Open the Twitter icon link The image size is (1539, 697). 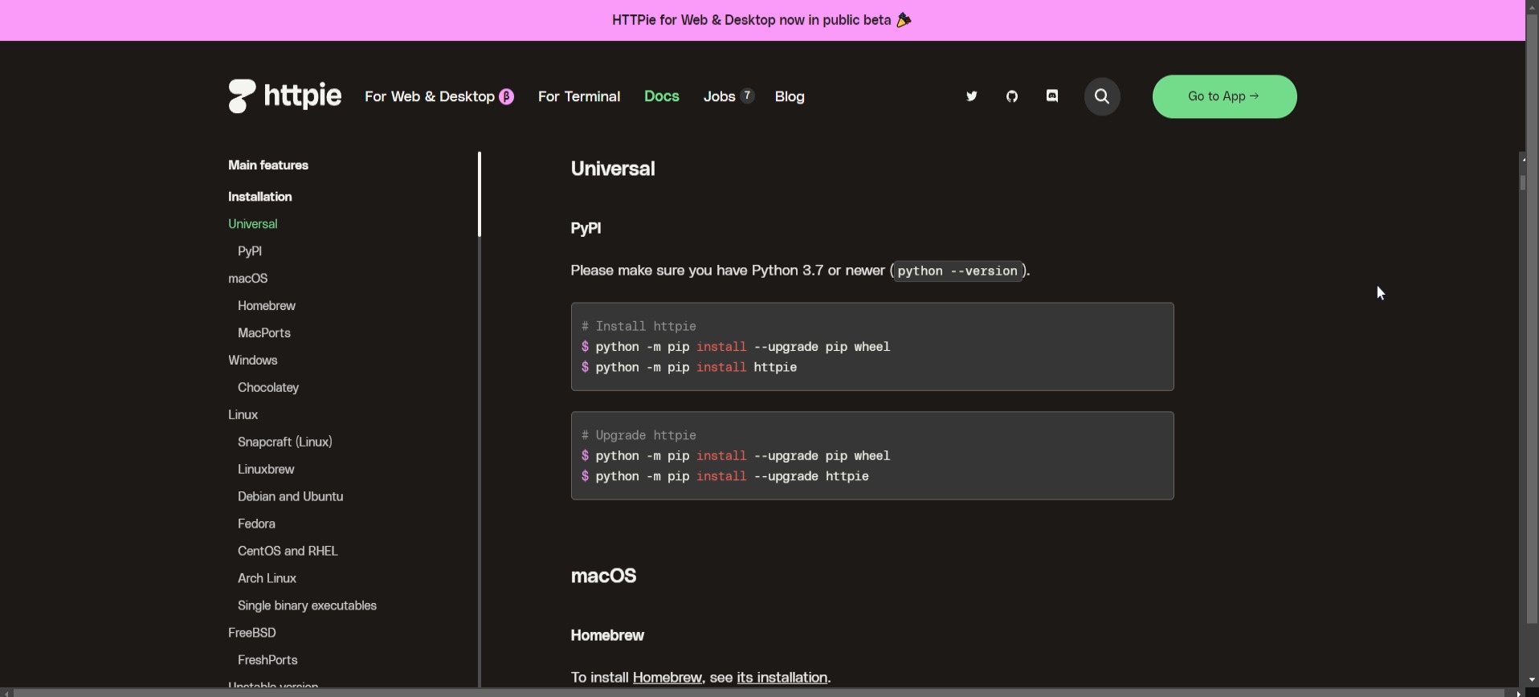coord(972,97)
